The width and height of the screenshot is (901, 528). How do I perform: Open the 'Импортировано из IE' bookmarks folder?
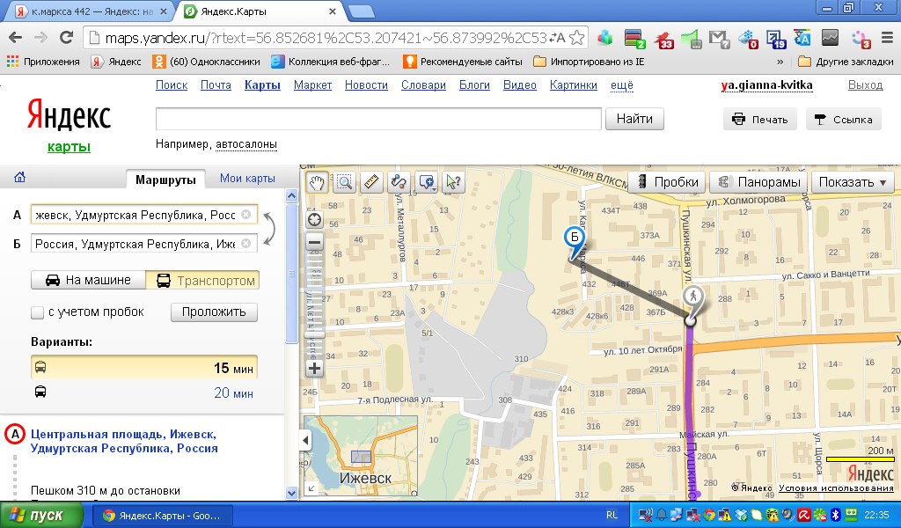[589, 62]
